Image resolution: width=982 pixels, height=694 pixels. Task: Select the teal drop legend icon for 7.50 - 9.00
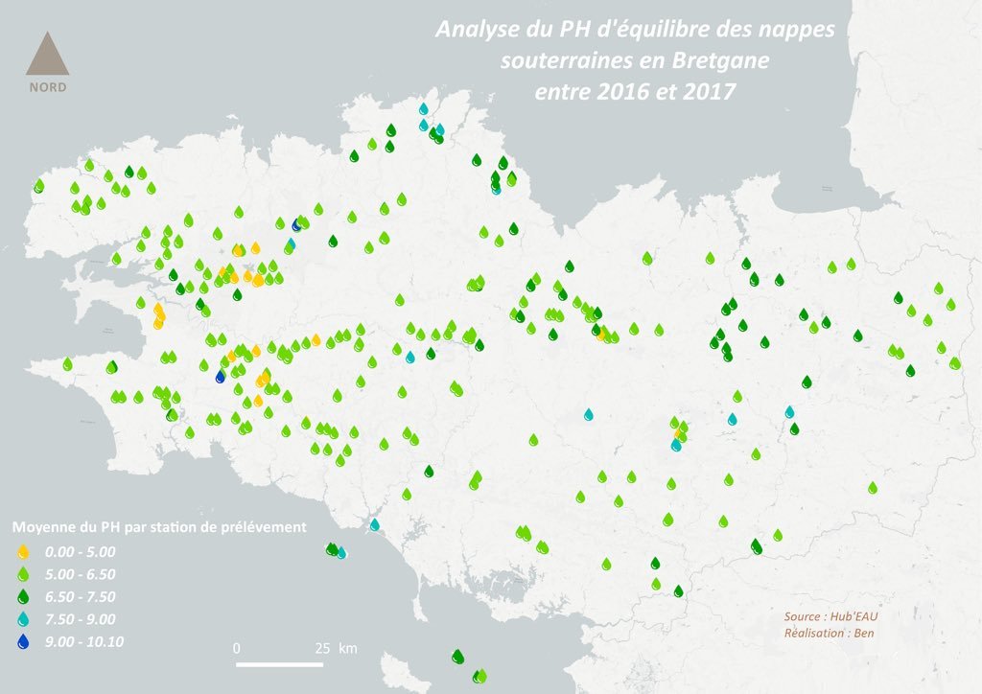tap(23, 619)
